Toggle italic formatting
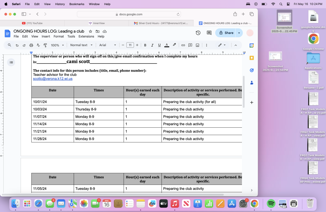Image resolution: width=326 pixels, height=212 pixels. pyautogui.click(x=152, y=45)
